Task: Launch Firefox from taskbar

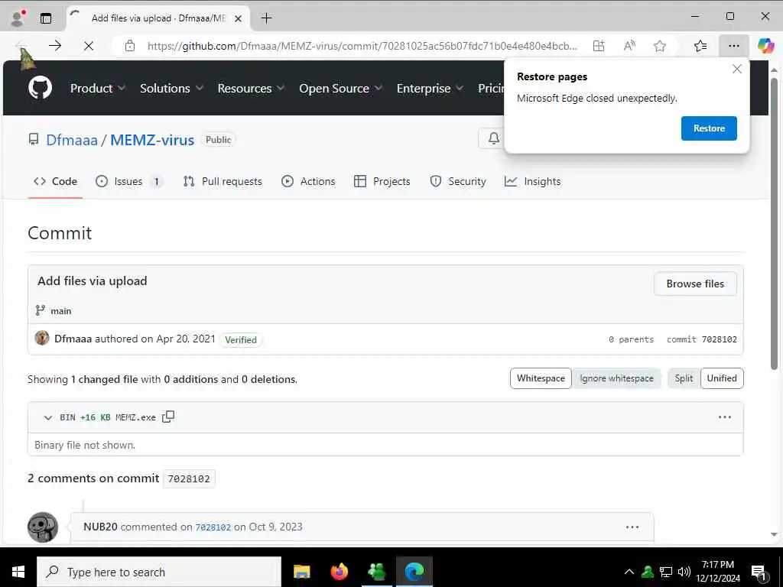Action: [x=339, y=572]
